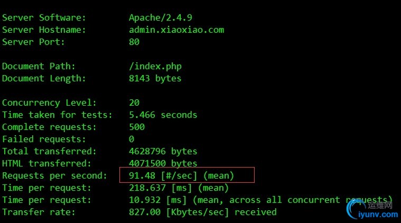Click the admin.xiaoxiao.com hostname text
Screen dimensions: 401x223
176,30
